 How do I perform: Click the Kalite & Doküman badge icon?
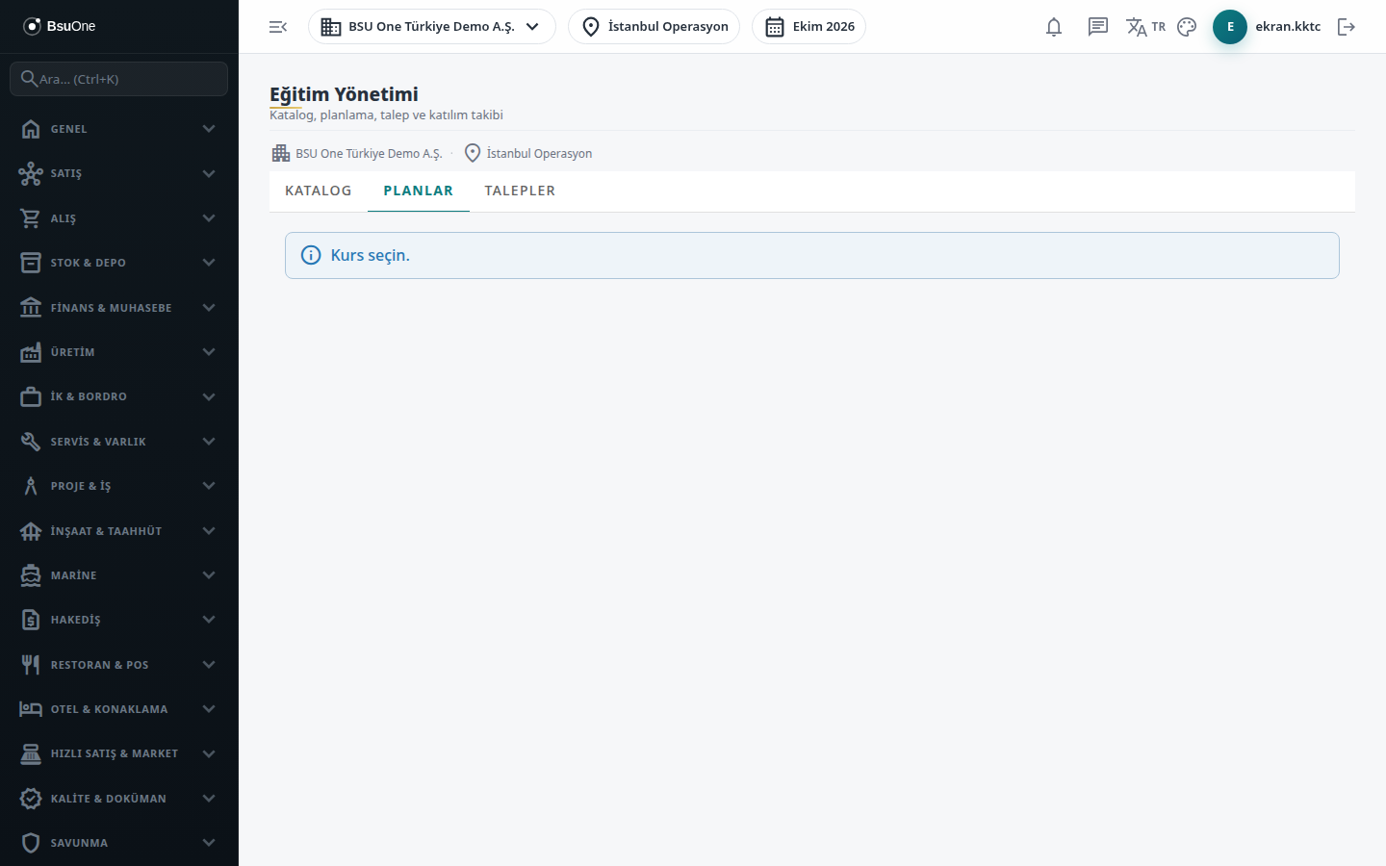31,799
